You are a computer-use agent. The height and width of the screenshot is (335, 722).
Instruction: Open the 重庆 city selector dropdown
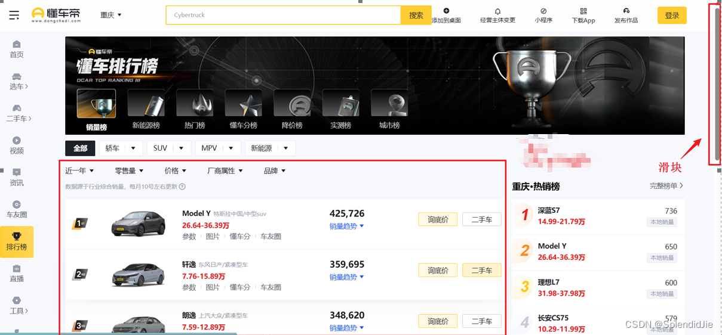click(111, 15)
